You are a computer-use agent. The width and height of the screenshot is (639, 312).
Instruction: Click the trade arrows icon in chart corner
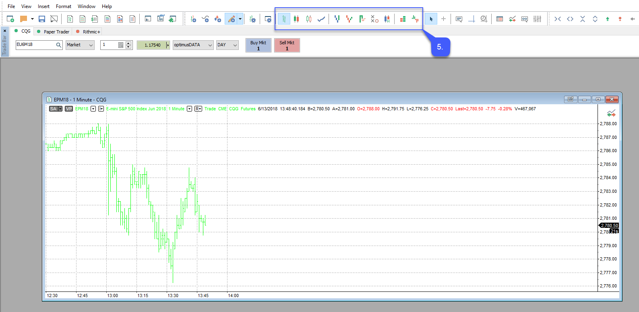tap(611, 114)
